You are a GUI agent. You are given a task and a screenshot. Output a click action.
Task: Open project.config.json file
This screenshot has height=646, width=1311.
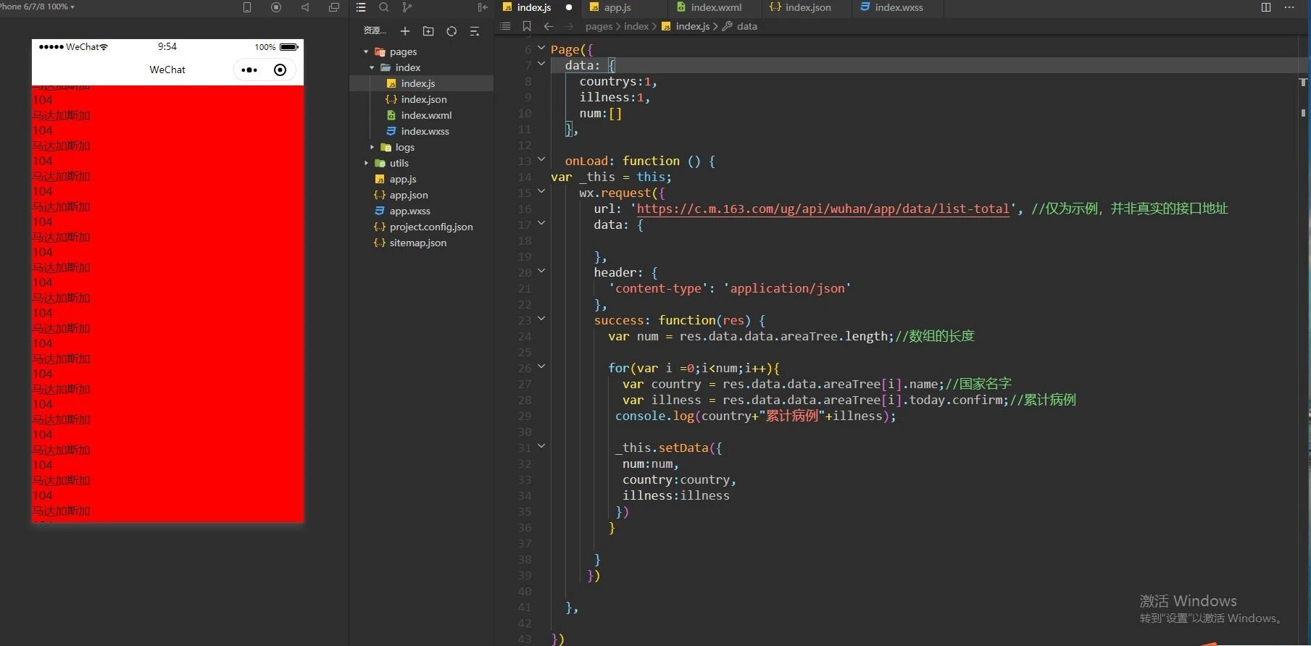pos(430,227)
